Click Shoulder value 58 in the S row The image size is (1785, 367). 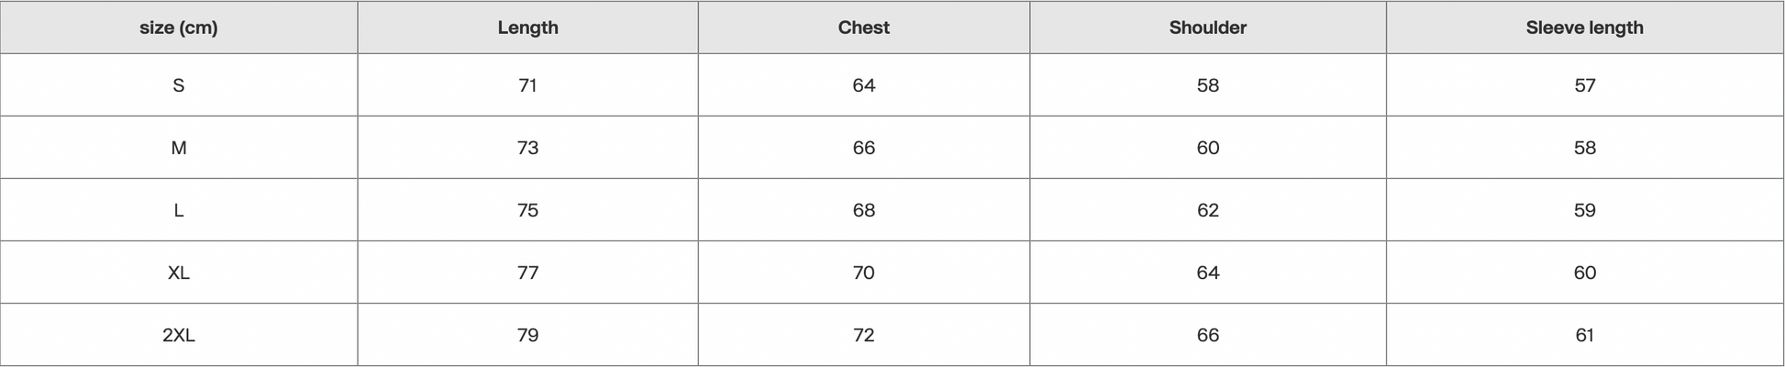(x=1207, y=85)
